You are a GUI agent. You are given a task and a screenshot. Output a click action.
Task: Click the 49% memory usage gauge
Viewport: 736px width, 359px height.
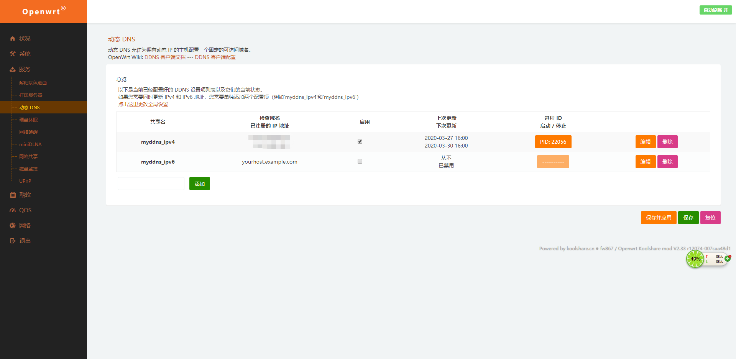pos(695,259)
